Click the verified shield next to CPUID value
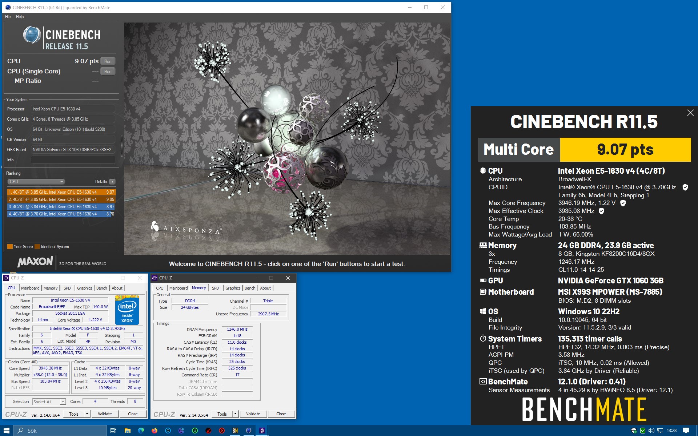 [x=685, y=187]
